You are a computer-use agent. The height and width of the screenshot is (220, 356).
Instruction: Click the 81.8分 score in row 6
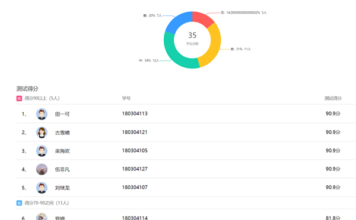coord(333,218)
